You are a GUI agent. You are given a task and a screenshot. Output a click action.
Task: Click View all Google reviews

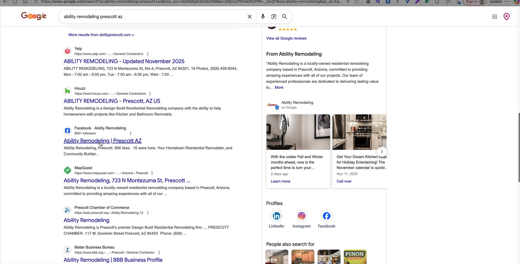[x=286, y=38]
